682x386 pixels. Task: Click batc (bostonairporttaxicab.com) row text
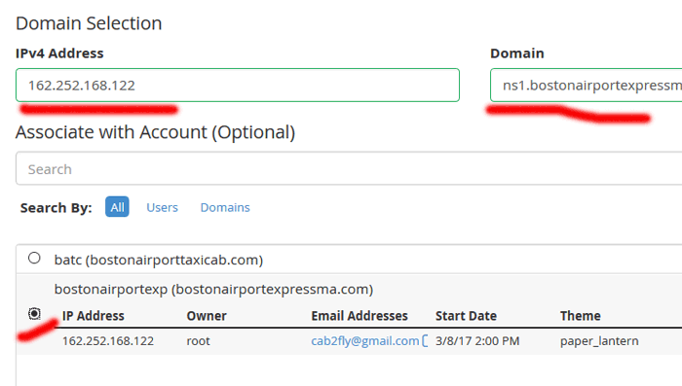(x=159, y=260)
